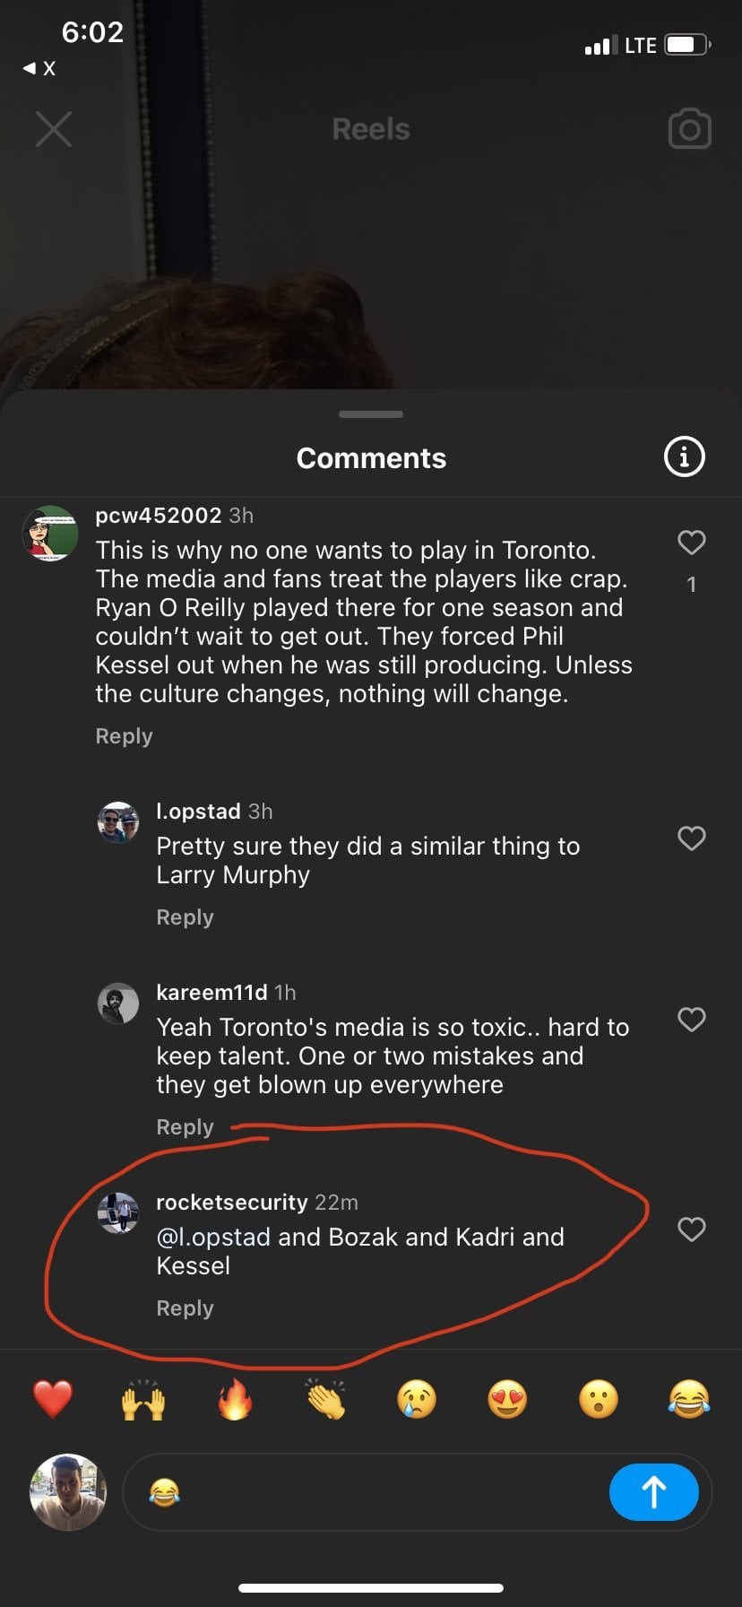Like l.opstad's comment about Larry Murphy
Image resolution: width=742 pixels, height=1607 pixels.
(x=691, y=838)
